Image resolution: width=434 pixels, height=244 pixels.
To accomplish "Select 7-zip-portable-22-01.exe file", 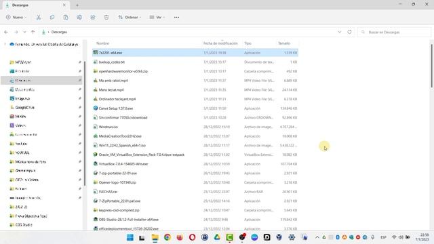I will [195, 174].
